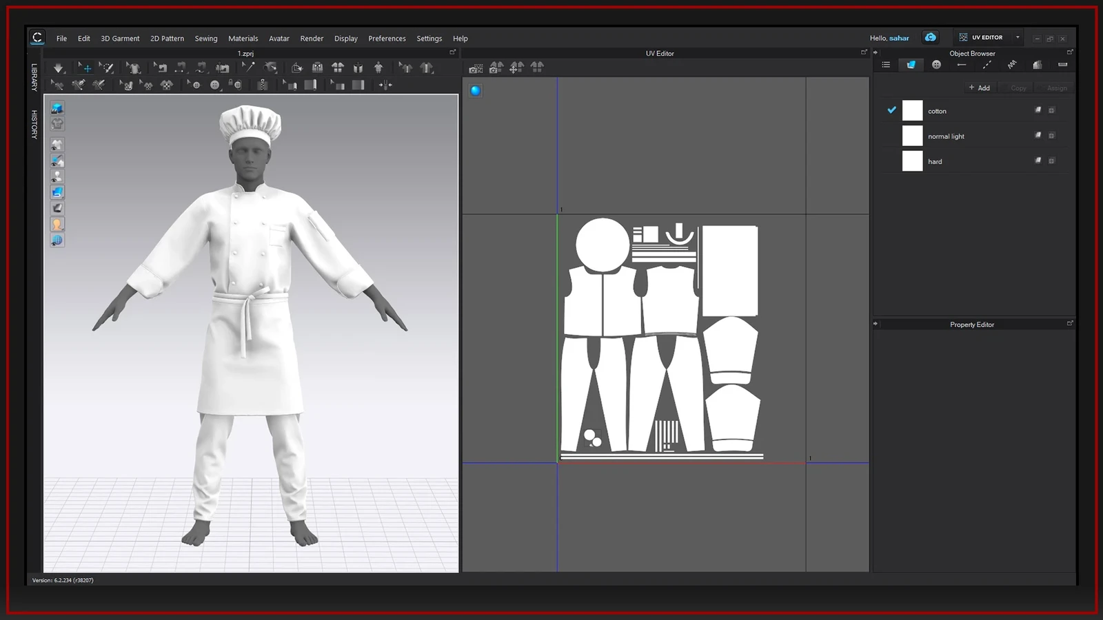The height and width of the screenshot is (620, 1103).
Task: Open the Materials menu
Action: (x=243, y=39)
